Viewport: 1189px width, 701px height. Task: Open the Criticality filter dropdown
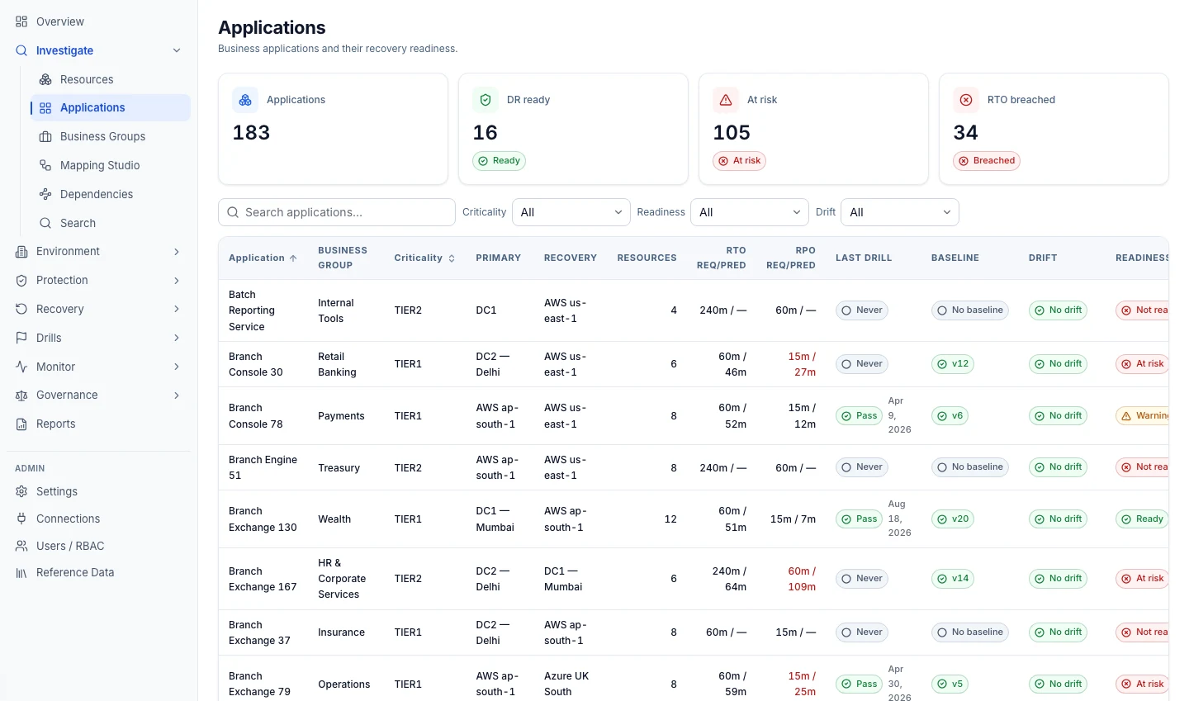[571, 212]
